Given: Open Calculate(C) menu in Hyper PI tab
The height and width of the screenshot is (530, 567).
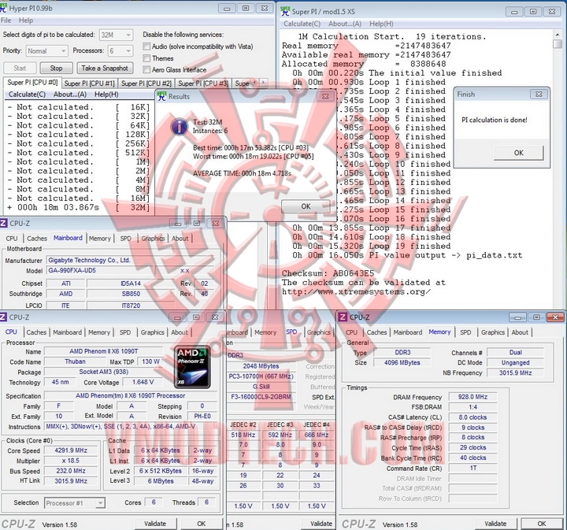Looking at the screenshot, I should pyautogui.click(x=27, y=95).
